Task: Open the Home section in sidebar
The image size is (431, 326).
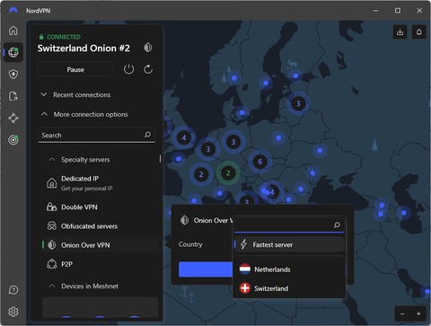Action: click(x=13, y=31)
